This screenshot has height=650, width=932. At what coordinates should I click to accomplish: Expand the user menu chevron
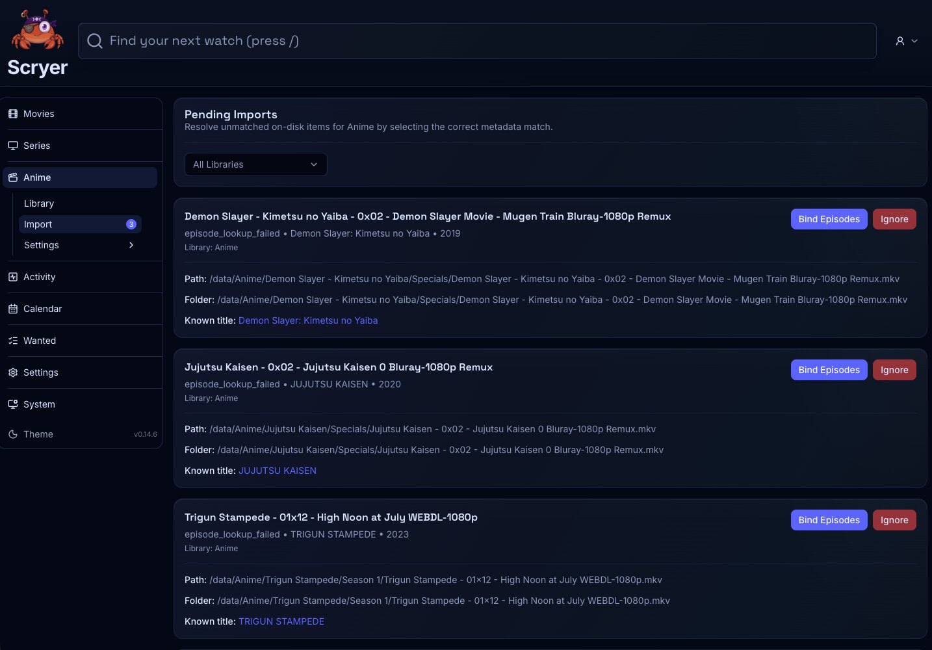tap(914, 41)
